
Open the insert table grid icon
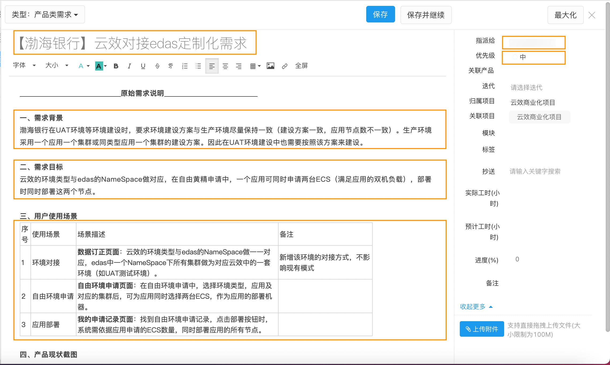[x=253, y=66]
